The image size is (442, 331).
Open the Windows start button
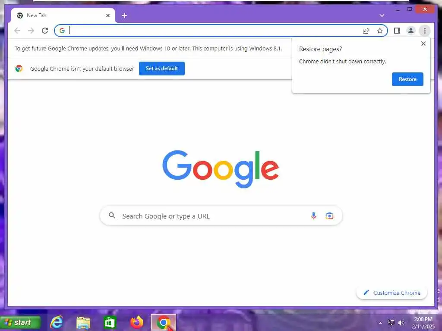(20, 322)
